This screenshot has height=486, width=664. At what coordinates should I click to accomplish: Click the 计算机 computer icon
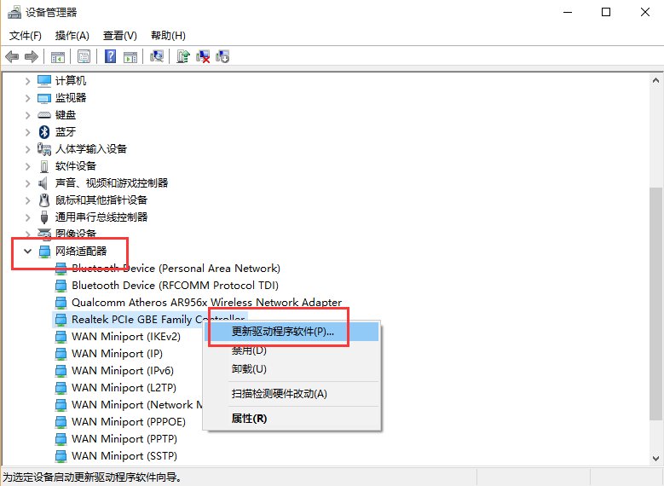point(44,80)
